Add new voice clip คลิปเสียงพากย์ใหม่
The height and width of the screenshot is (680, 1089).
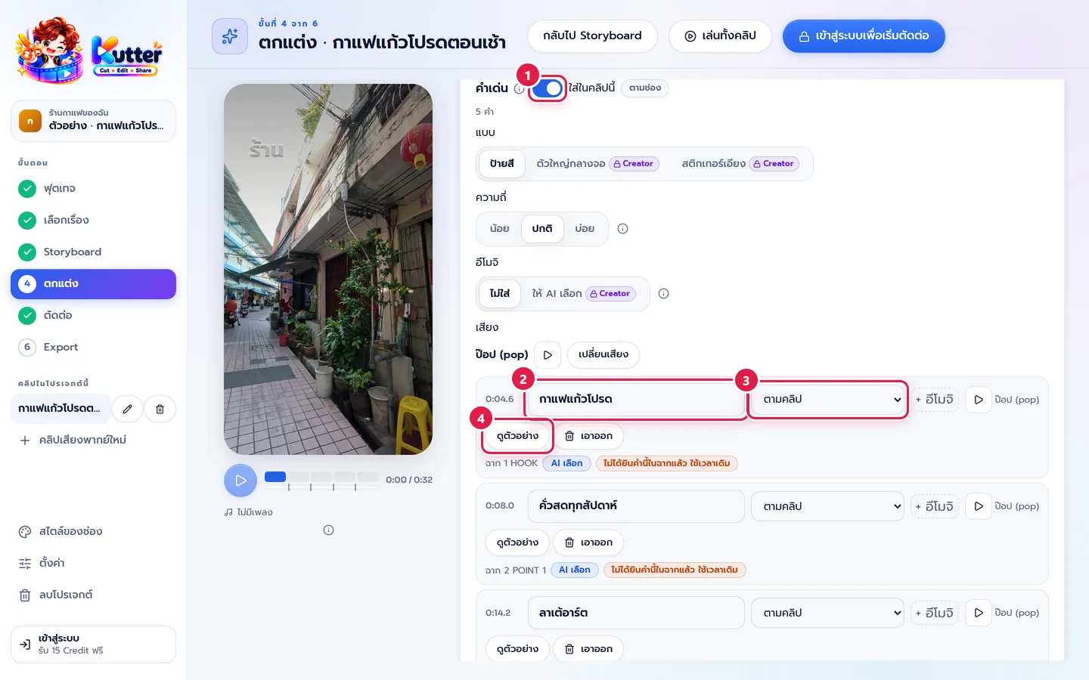coord(93,440)
